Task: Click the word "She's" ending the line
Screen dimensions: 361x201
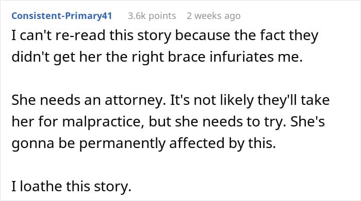Action: point(307,122)
